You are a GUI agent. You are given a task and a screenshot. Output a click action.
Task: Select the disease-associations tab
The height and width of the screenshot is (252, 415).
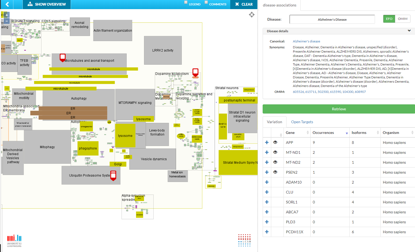click(x=280, y=5)
